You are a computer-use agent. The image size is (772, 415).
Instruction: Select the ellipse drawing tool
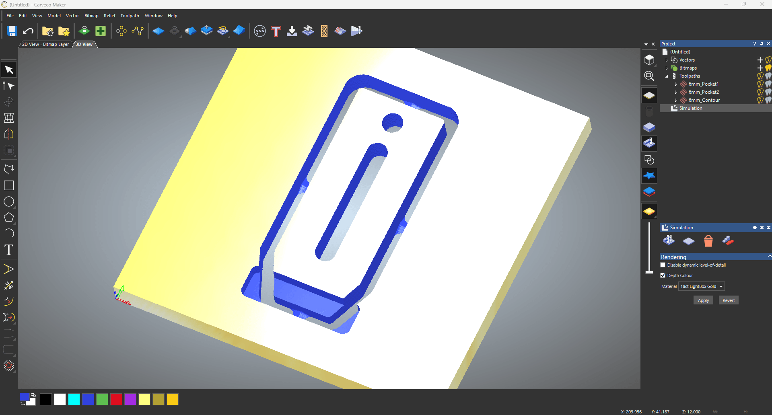pyautogui.click(x=8, y=201)
